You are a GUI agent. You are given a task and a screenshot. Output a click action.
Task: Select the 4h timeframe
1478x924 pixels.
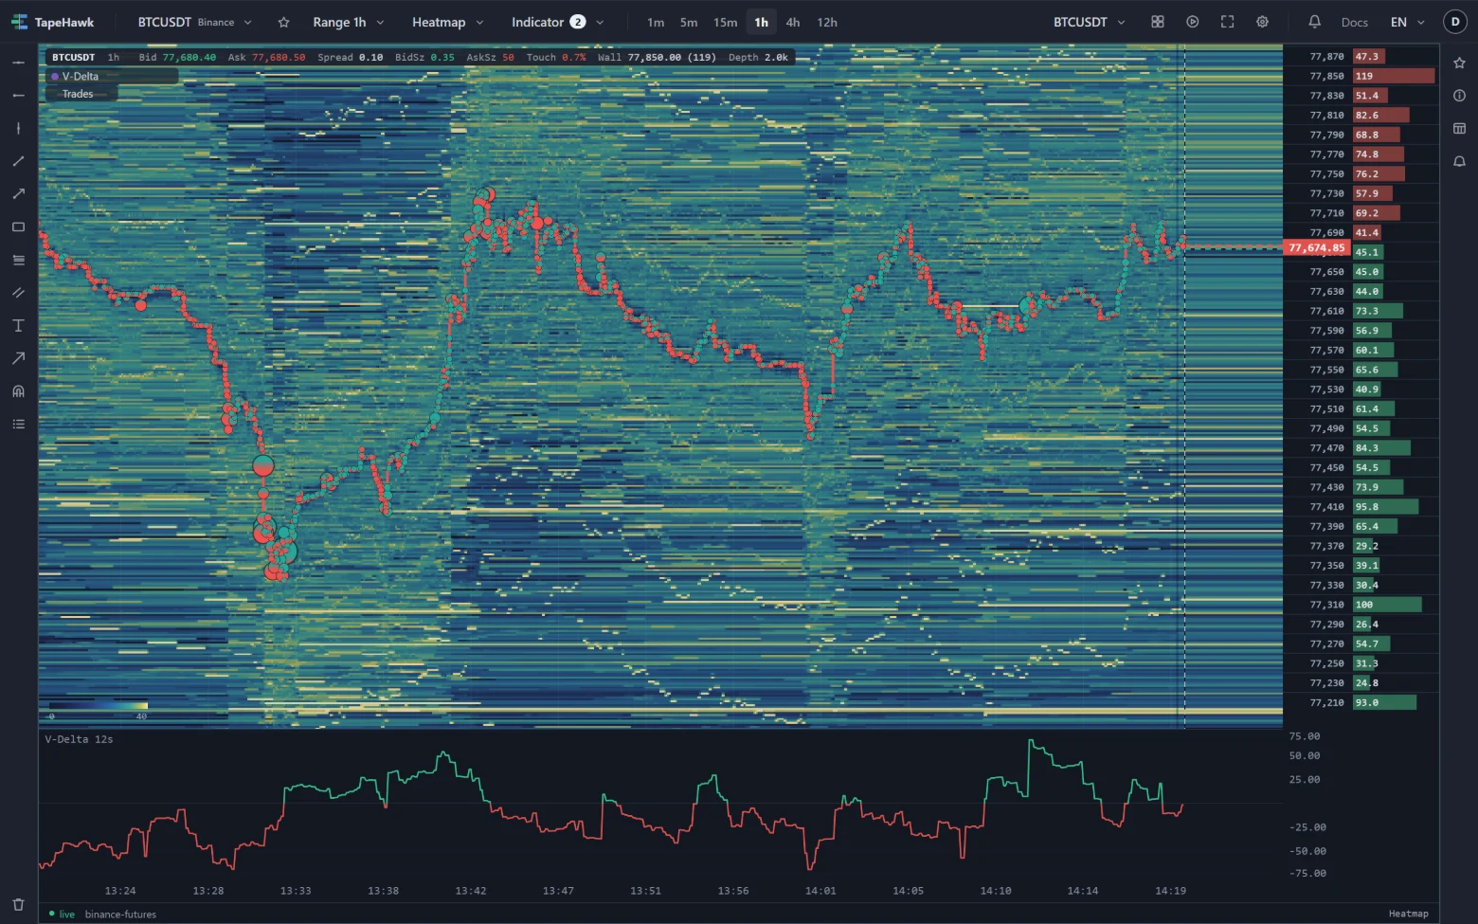[793, 22]
